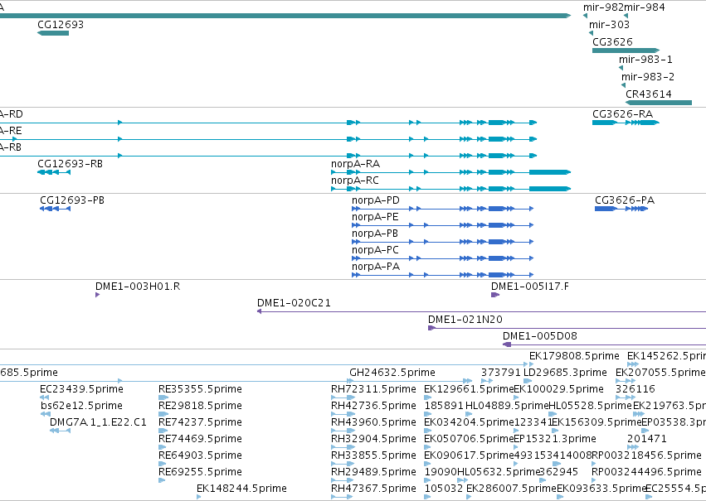Select EK179808.5prime EST label

tap(574, 356)
